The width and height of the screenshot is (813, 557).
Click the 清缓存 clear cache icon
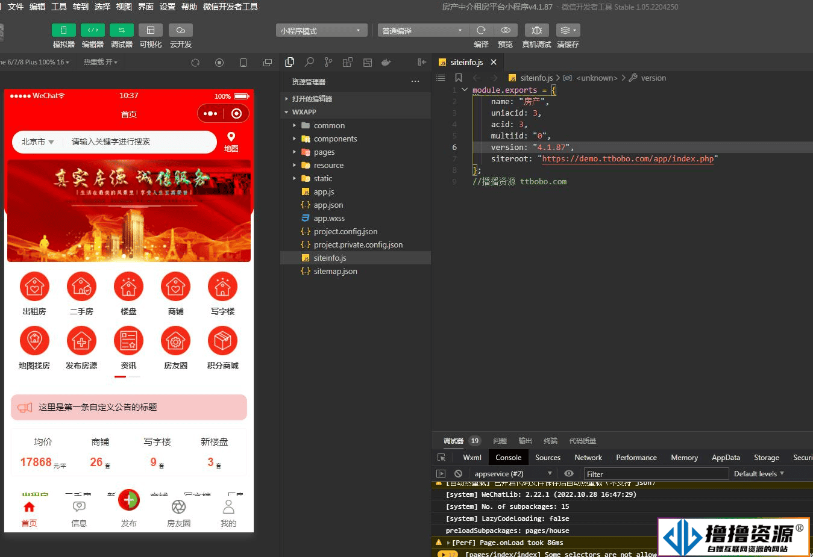point(568,30)
